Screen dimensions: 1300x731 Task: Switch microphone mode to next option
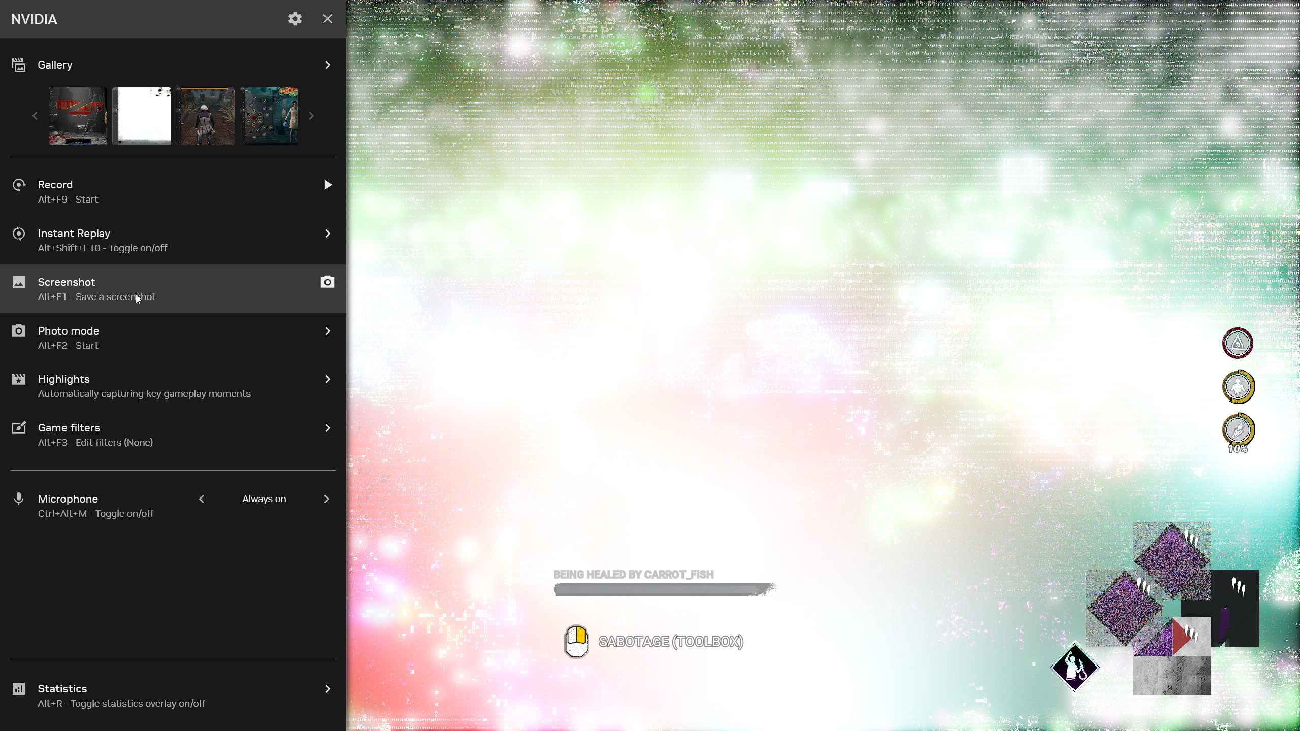(x=327, y=499)
